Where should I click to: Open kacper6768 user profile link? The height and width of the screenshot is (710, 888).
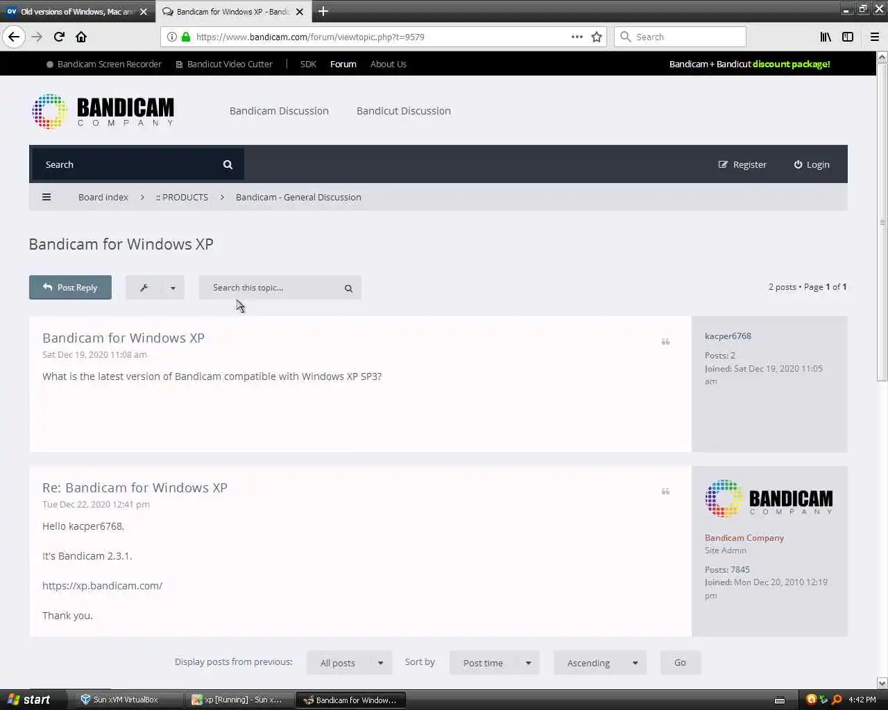point(728,336)
